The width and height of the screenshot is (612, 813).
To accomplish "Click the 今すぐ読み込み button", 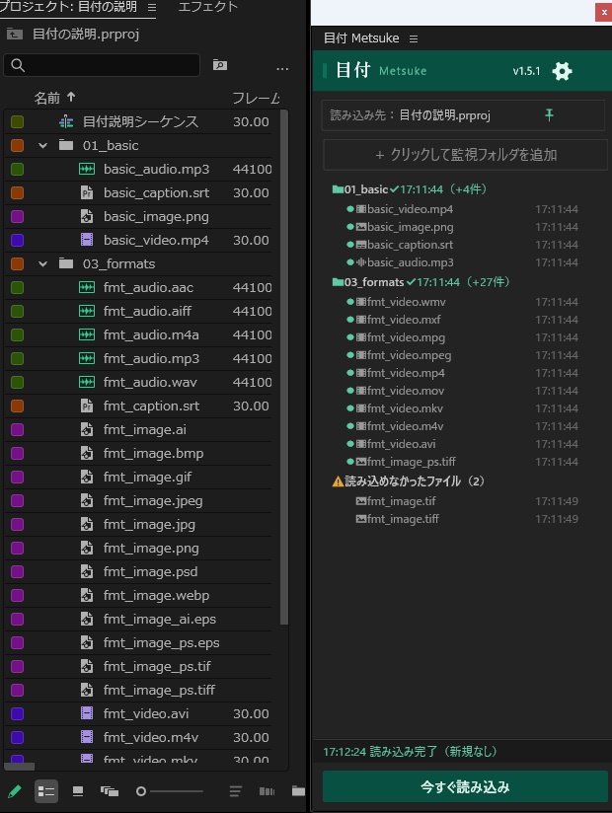I will (465, 787).
